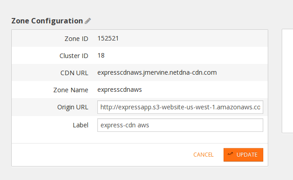Click the empty white panel at right
This screenshot has height=180, width=293.
[288, 81]
